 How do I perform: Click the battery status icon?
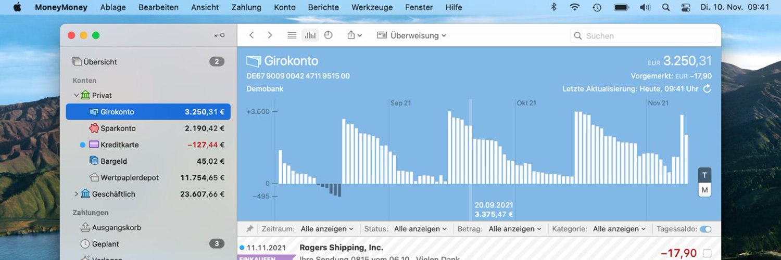pos(621,7)
